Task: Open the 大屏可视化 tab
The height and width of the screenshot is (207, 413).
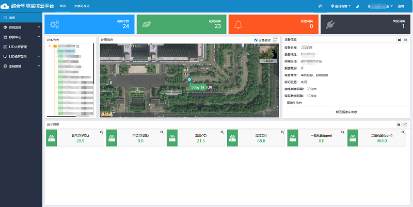Action: coord(81,6)
